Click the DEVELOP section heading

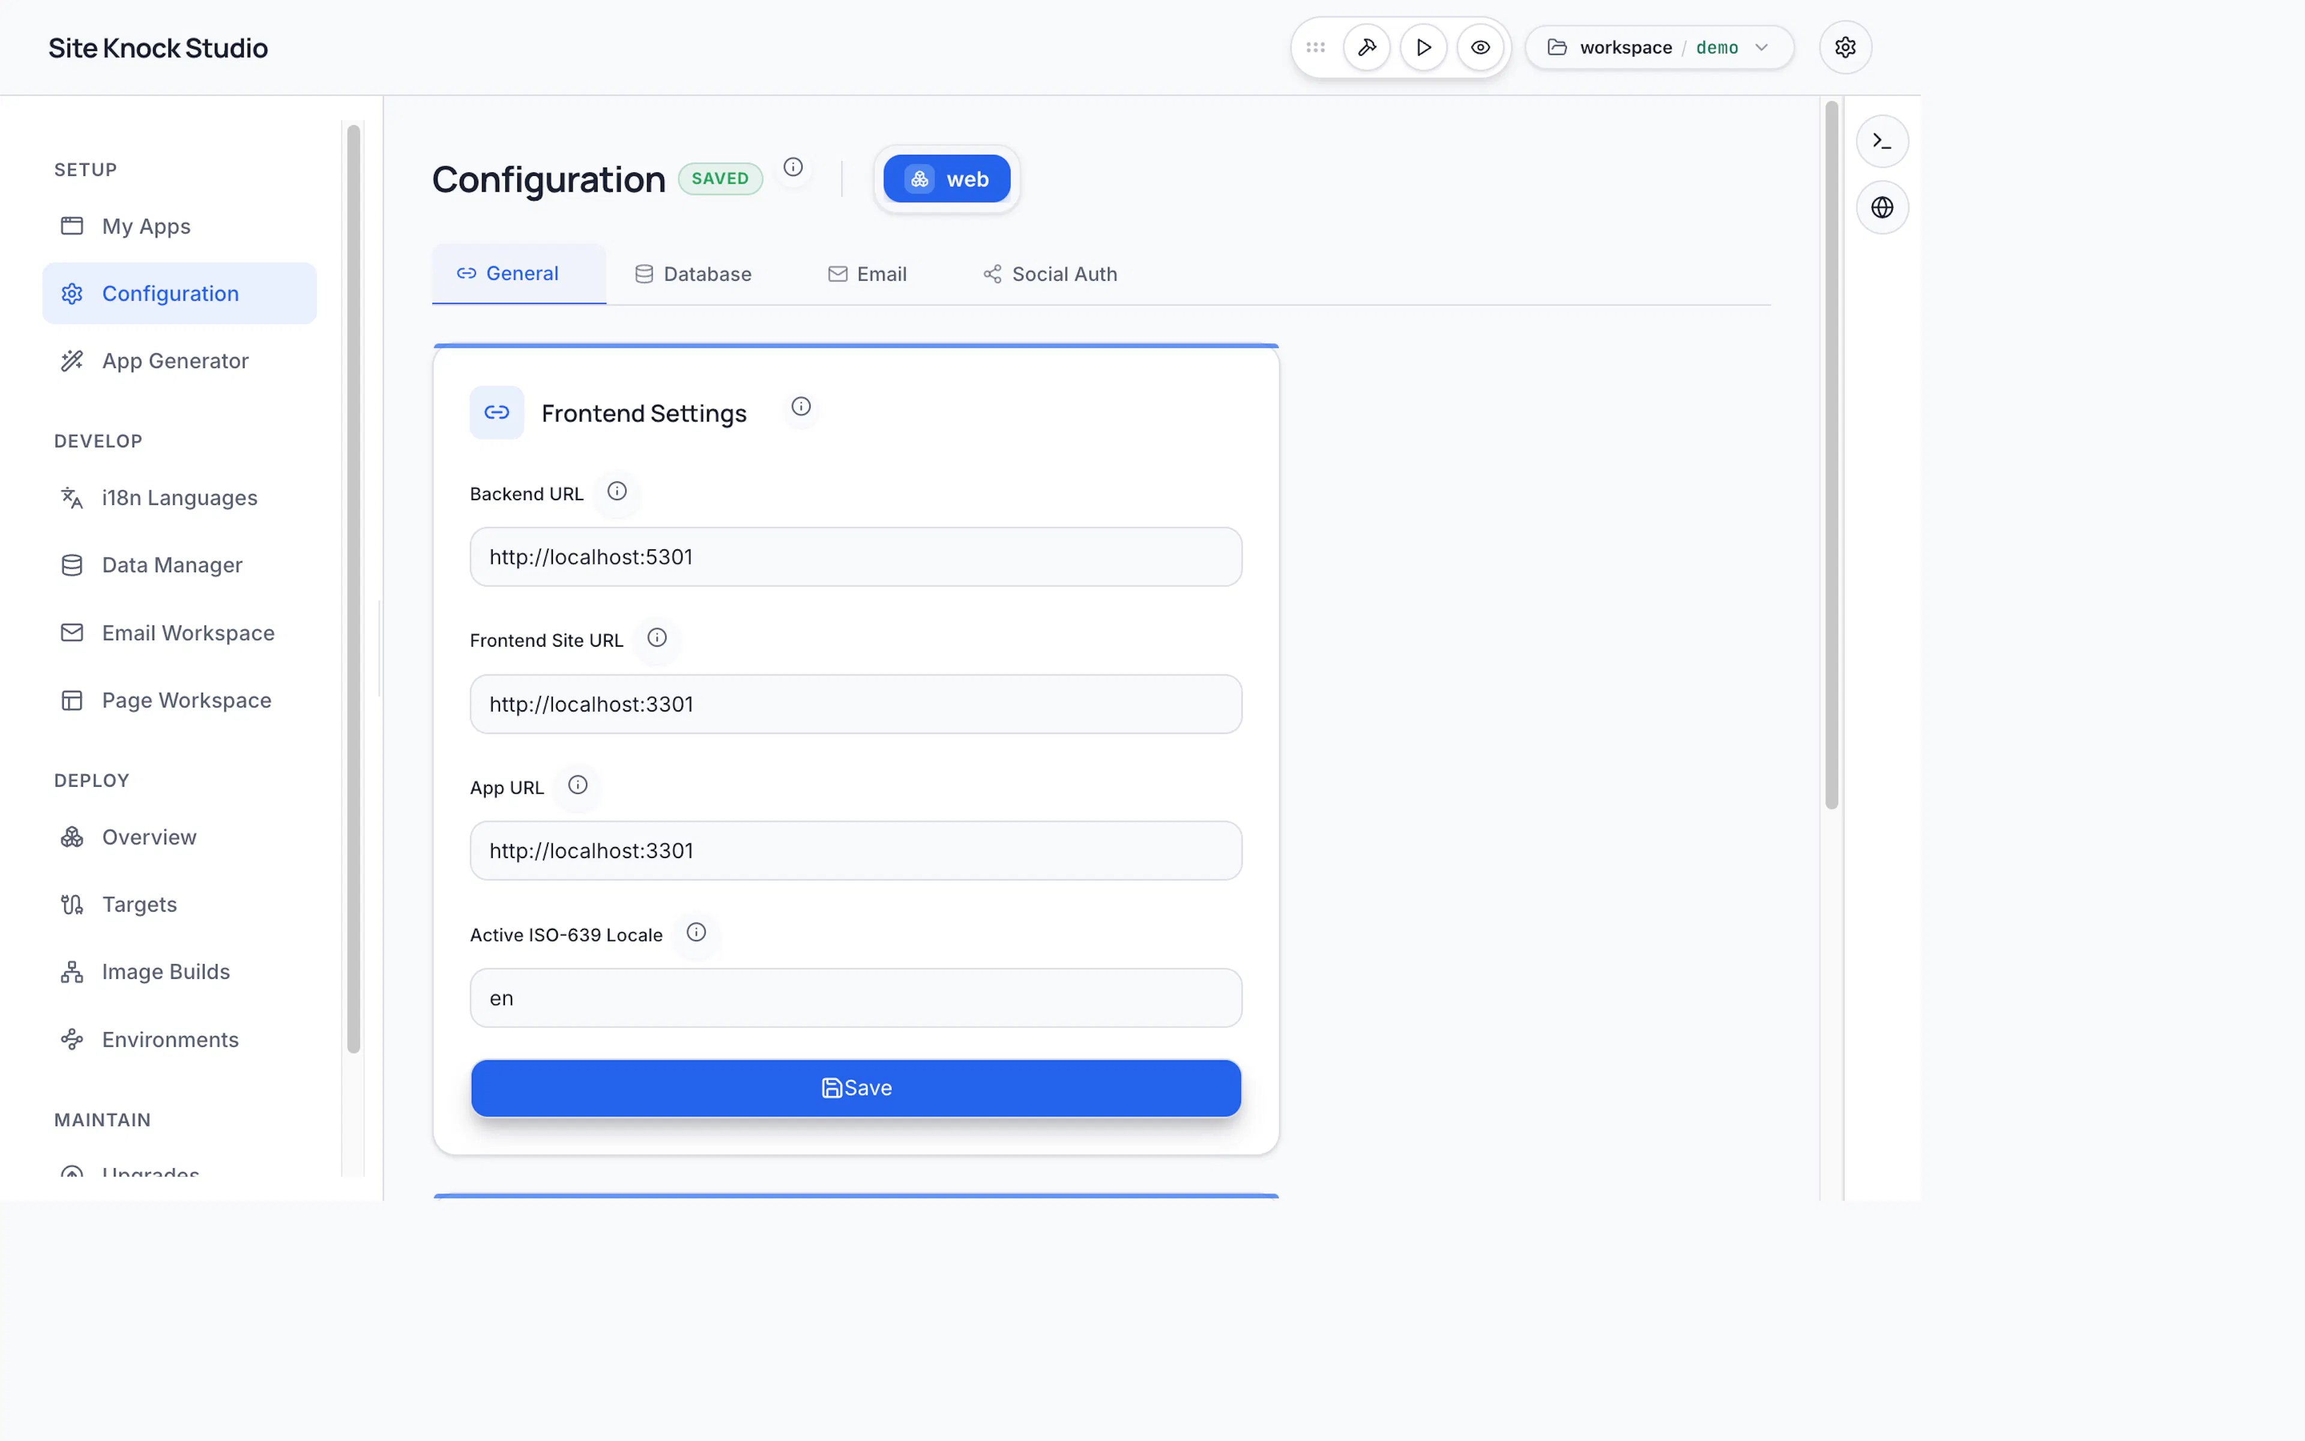click(98, 441)
